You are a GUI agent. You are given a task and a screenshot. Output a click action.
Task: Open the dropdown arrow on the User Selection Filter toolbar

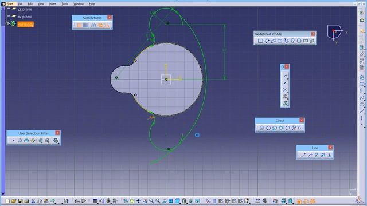(58, 143)
